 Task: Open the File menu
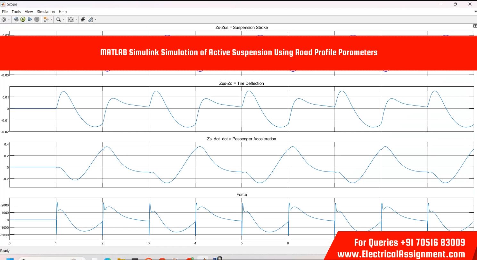[5, 12]
